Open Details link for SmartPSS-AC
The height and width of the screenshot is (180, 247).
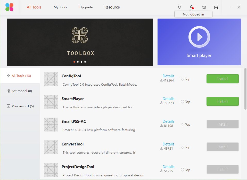pos(168,121)
